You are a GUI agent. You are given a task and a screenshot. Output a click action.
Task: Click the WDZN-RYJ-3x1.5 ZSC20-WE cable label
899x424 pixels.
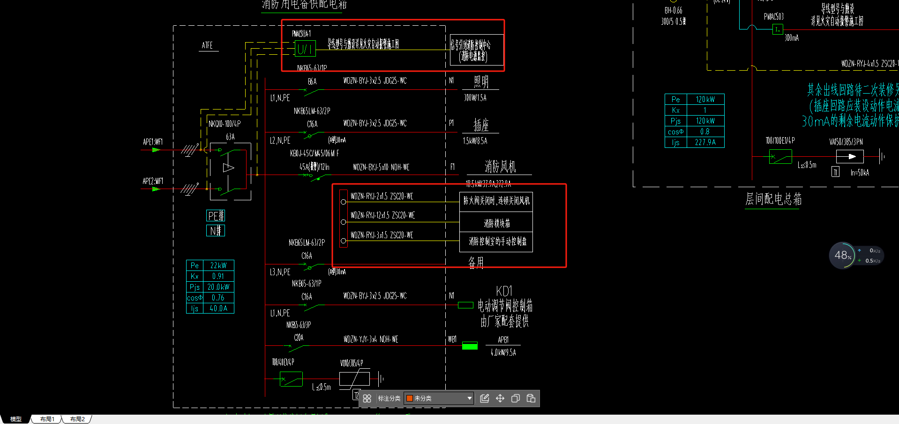(x=382, y=235)
